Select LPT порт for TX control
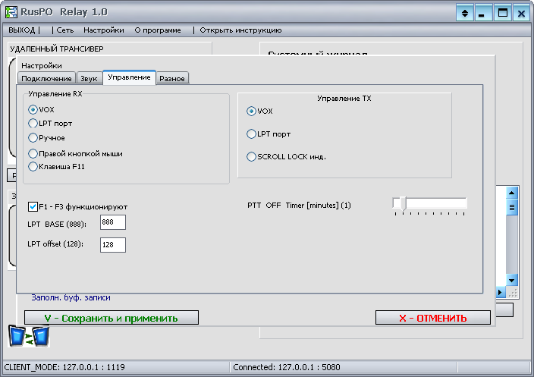 tap(252, 134)
